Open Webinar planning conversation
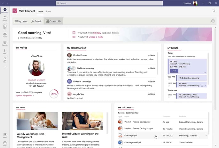Viewport: 219px width, 148px height. [x=111, y=71]
